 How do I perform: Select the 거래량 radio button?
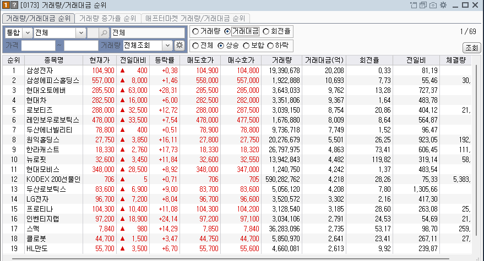195,31
